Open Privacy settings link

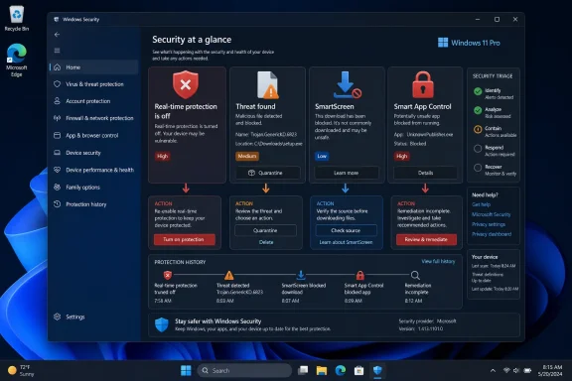click(x=489, y=224)
